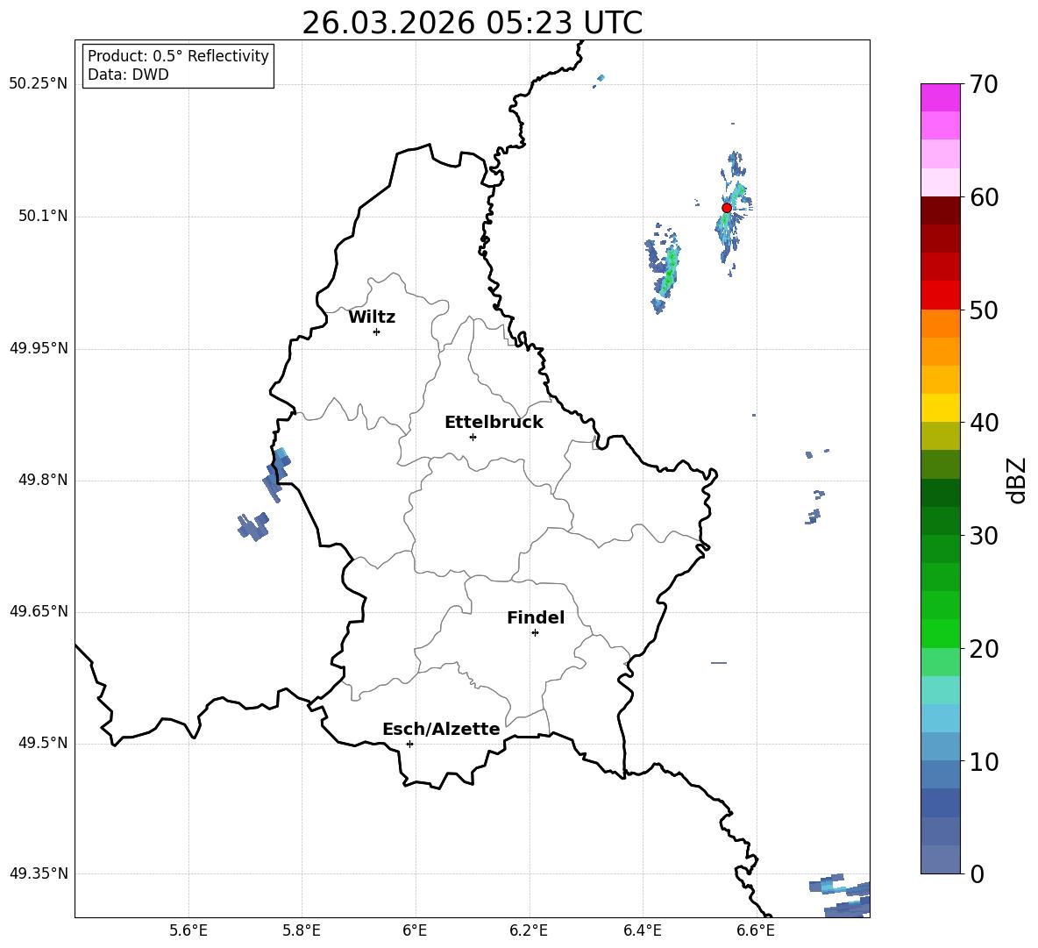1038x948 pixels.
Task: Click the 6.6°E longitude label
Action: [x=756, y=930]
